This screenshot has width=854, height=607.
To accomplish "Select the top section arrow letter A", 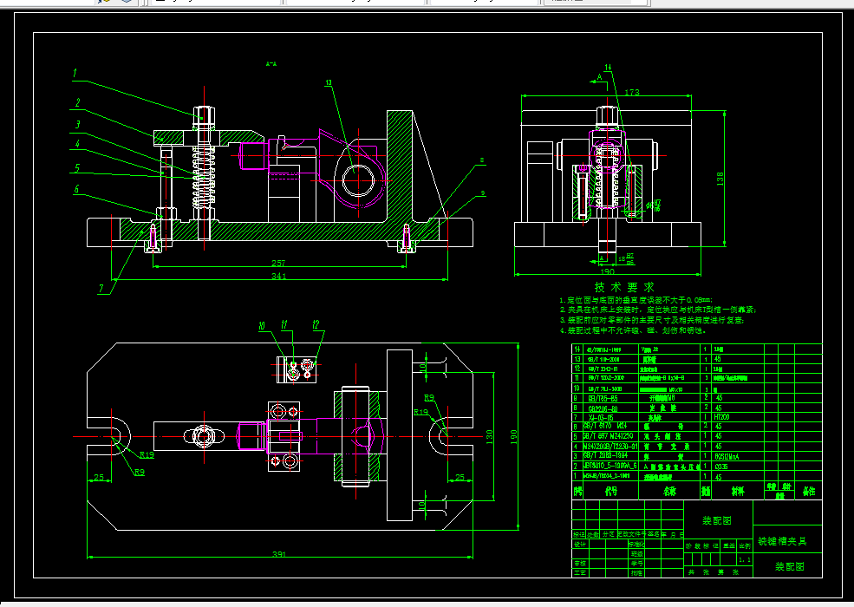I will 600,77.
